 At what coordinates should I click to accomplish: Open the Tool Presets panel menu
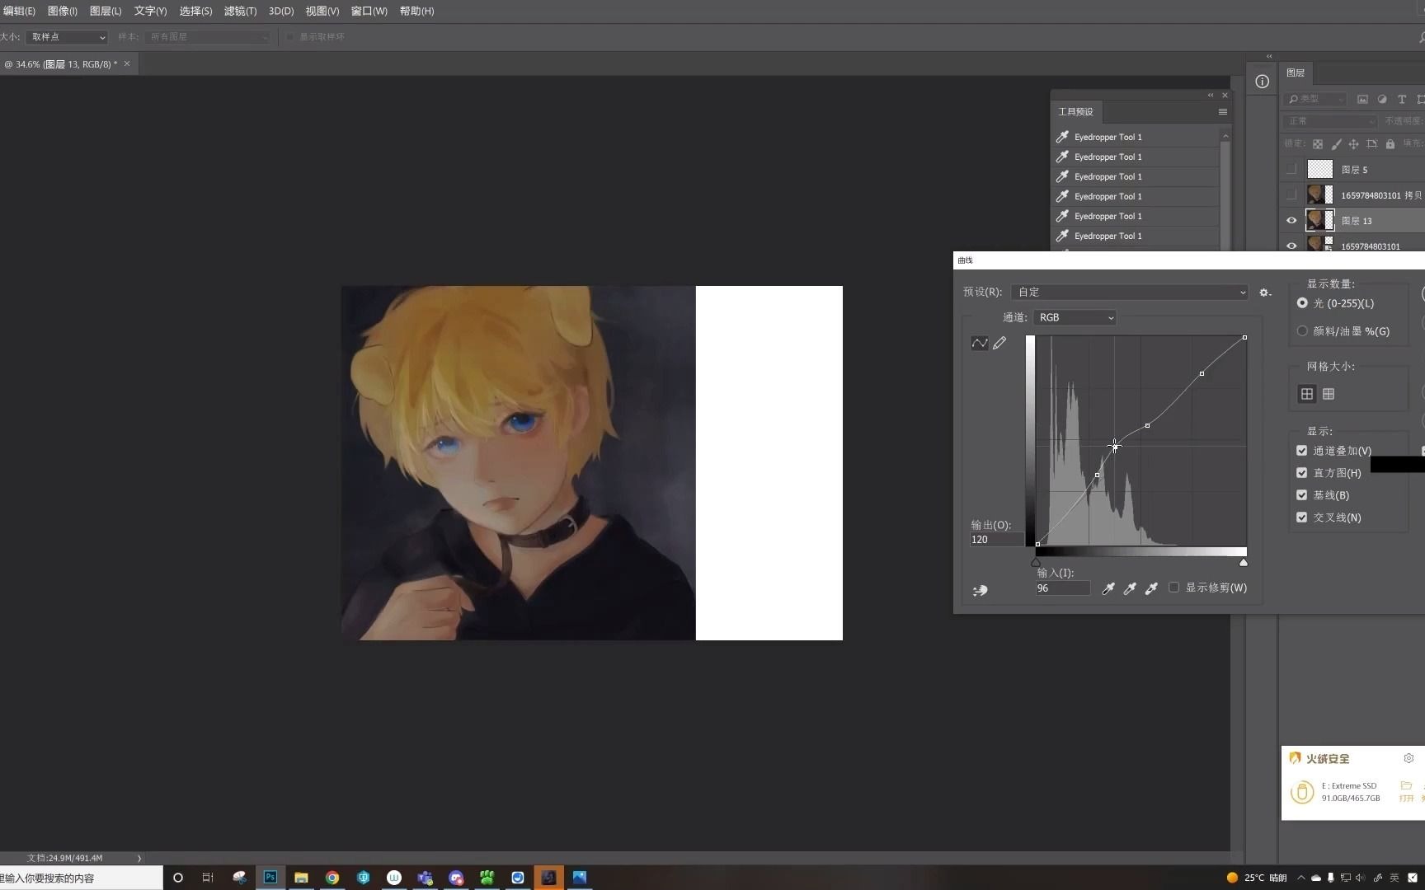click(x=1223, y=112)
